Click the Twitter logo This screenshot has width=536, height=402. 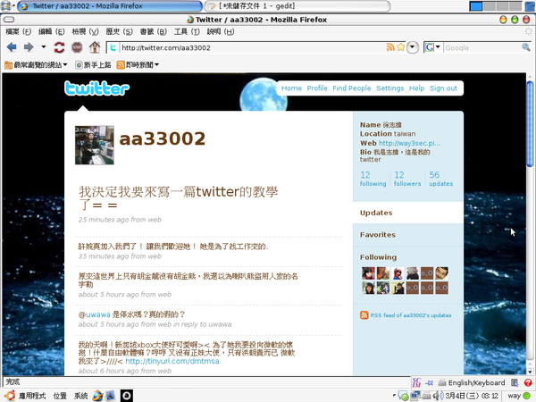pos(96,88)
